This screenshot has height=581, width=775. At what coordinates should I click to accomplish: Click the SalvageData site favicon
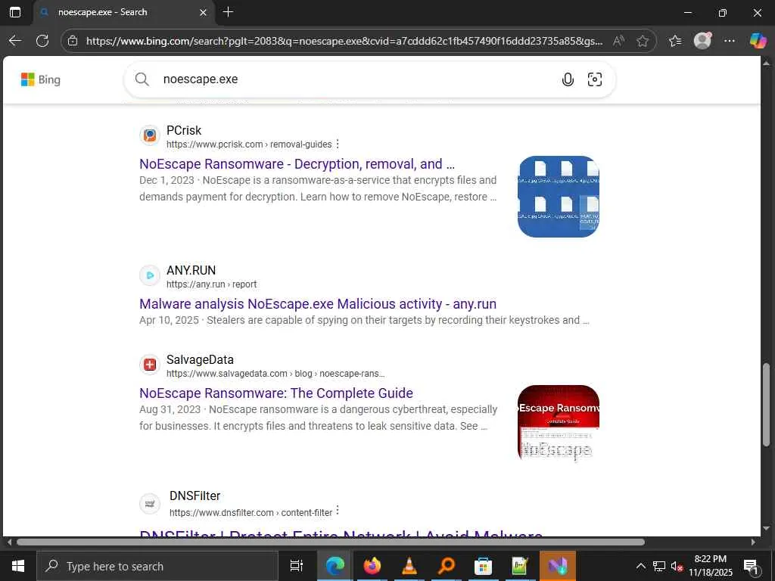[150, 365]
